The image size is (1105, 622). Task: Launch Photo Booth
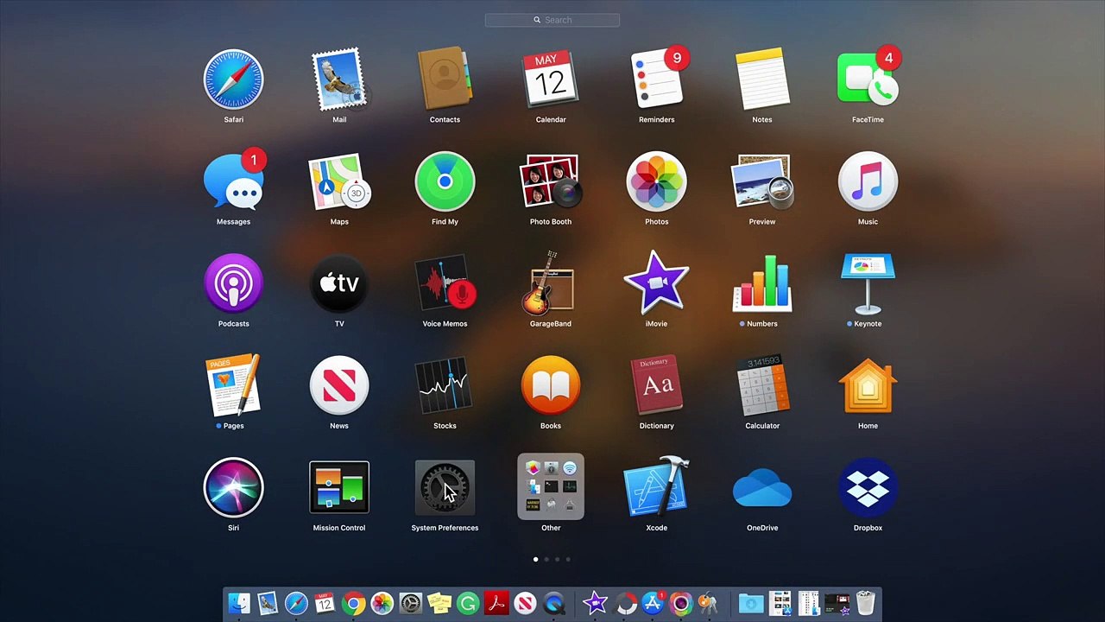click(x=551, y=181)
